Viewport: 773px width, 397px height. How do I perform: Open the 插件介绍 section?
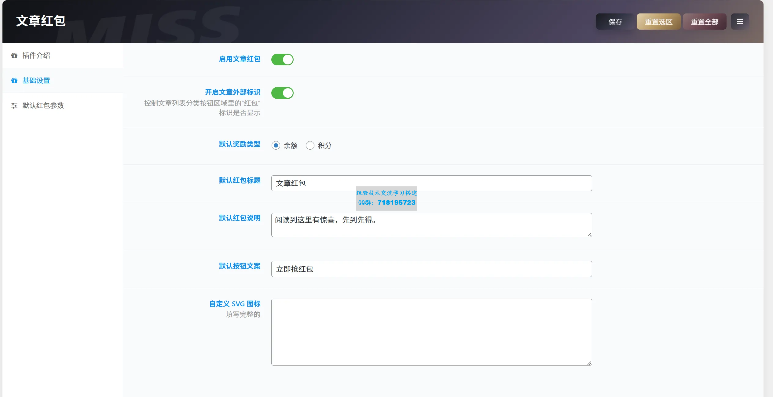point(63,56)
